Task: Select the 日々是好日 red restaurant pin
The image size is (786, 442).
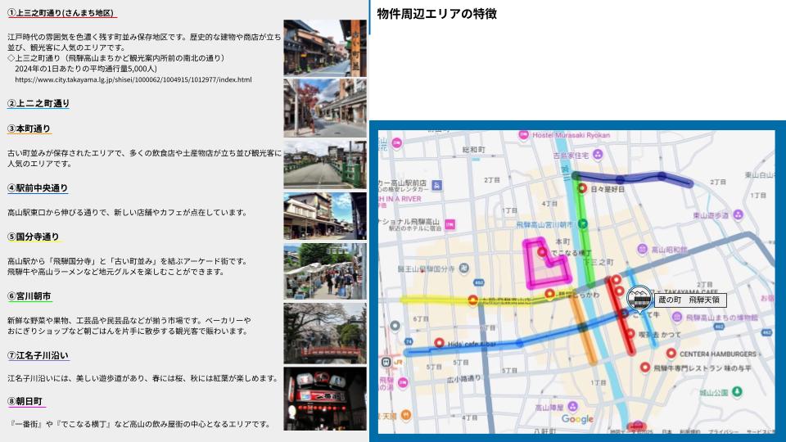Action: coord(582,188)
